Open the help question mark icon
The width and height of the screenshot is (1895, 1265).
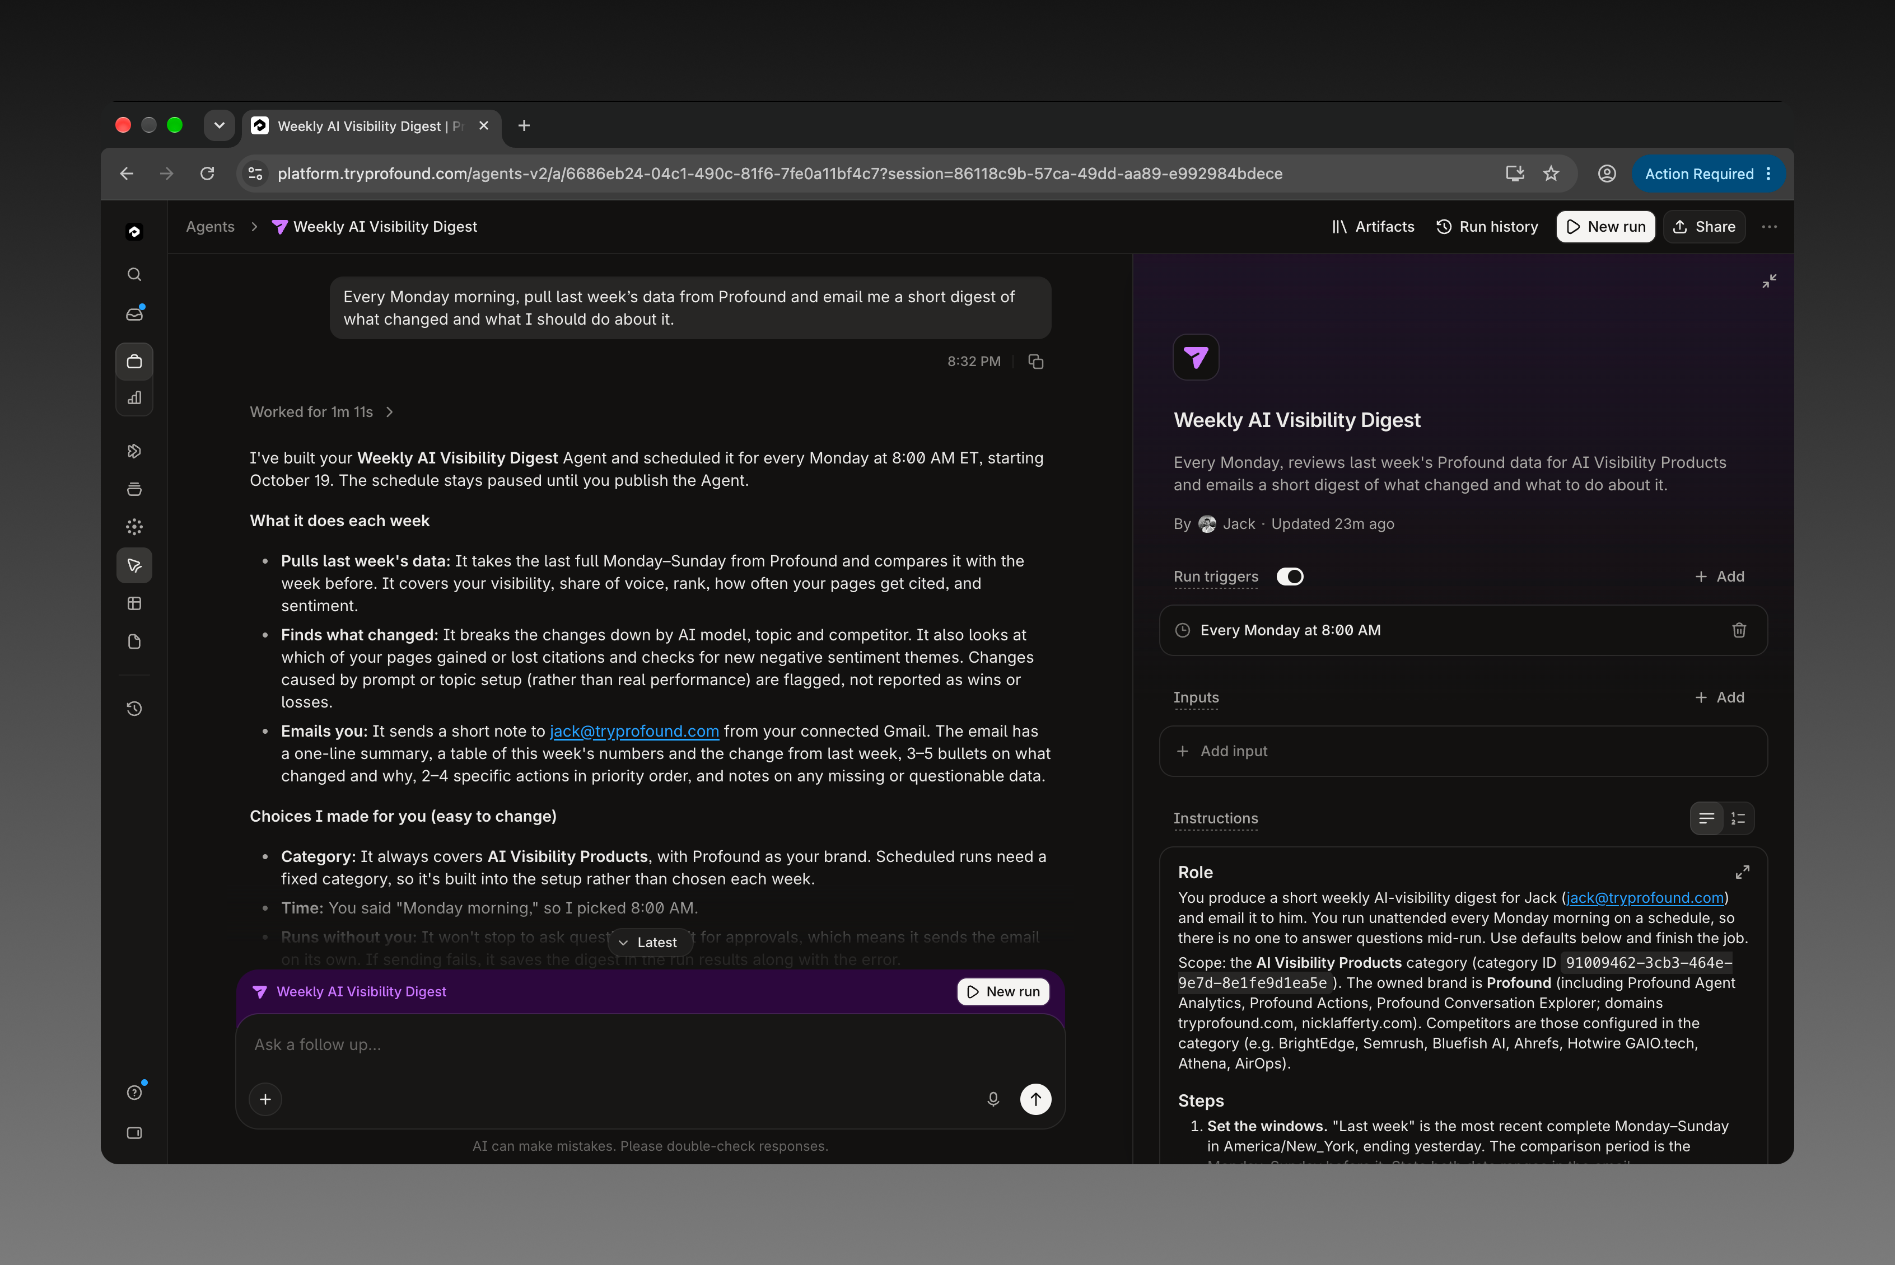(x=134, y=1093)
